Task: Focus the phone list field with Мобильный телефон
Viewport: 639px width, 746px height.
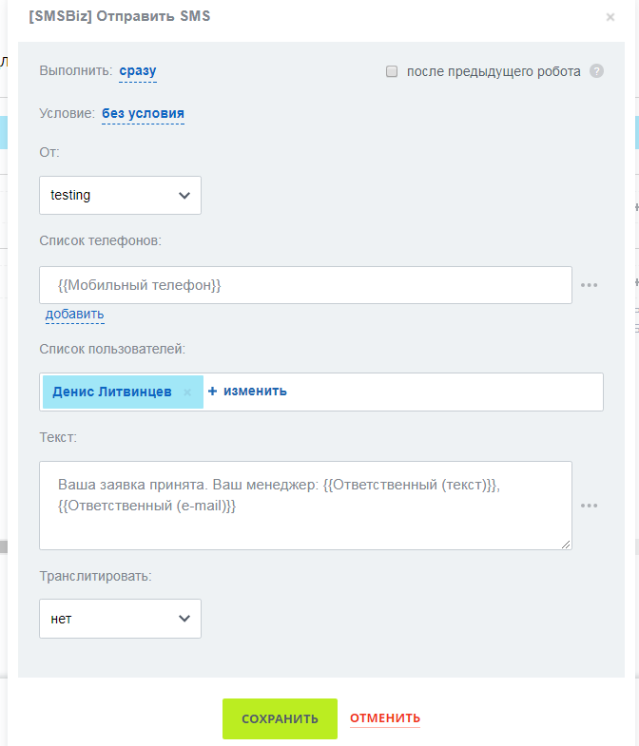Action: pyautogui.click(x=305, y=285)
